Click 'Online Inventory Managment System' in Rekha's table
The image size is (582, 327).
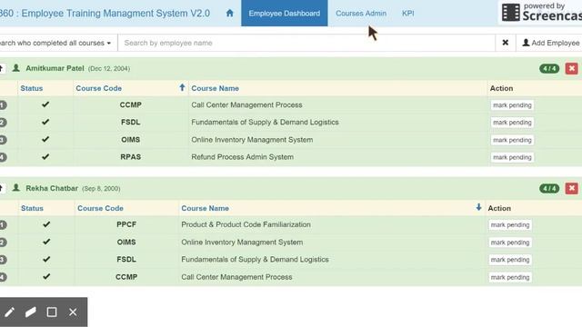[242, 243]
